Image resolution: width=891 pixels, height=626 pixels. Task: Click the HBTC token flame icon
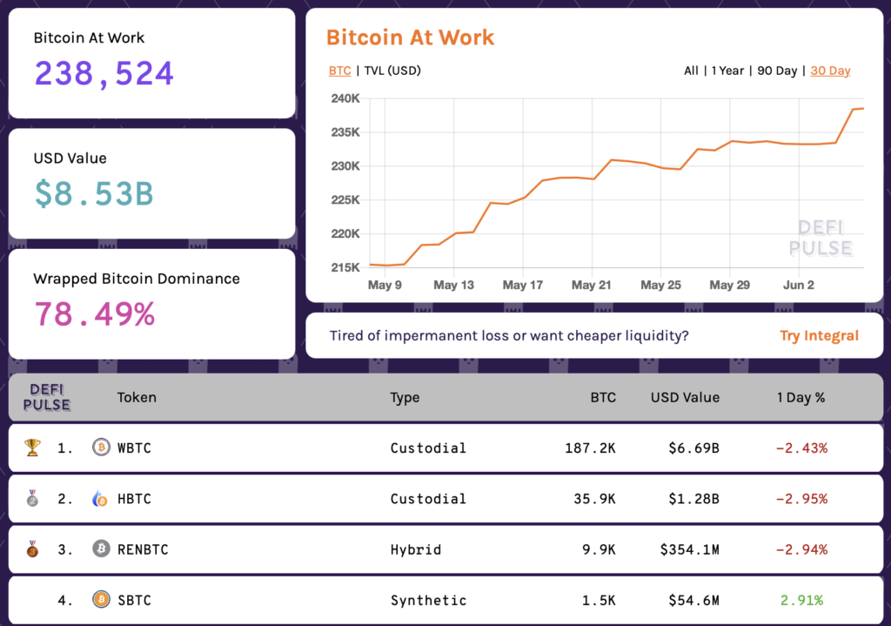coord(101,499)
